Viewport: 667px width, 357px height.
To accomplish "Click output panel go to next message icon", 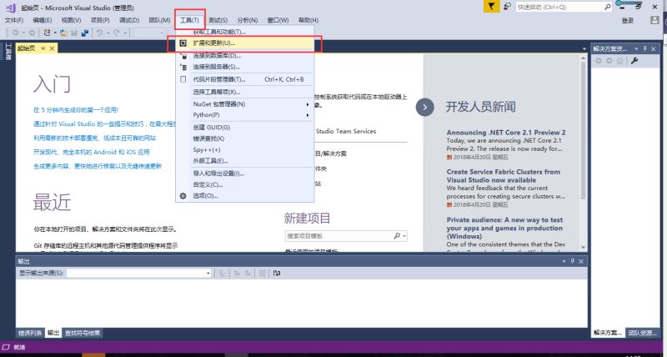I will point(248,274).
